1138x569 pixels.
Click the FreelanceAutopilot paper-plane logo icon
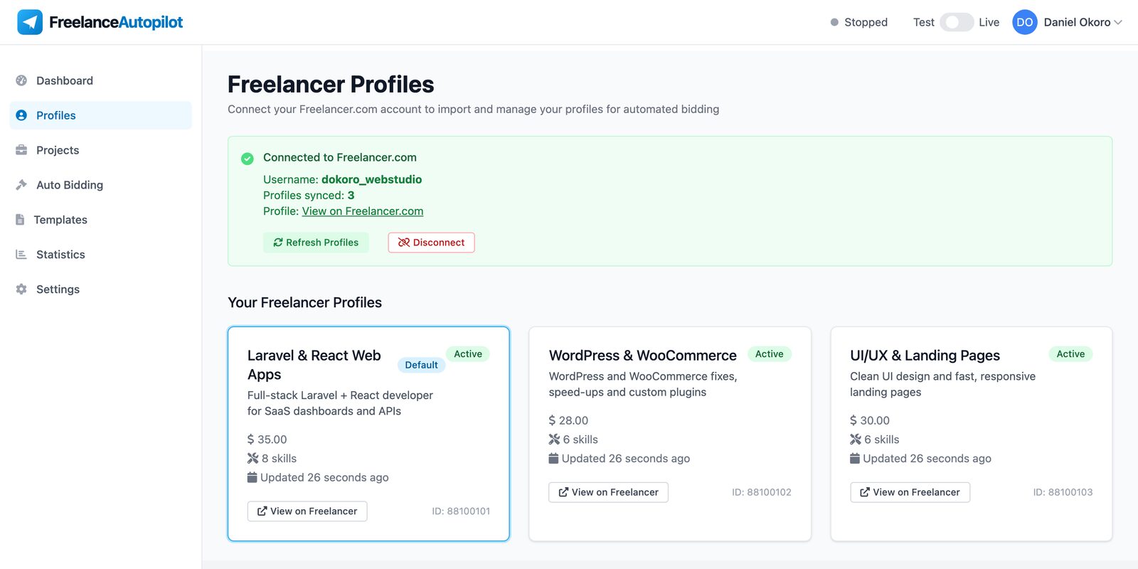tap(30, 22)
